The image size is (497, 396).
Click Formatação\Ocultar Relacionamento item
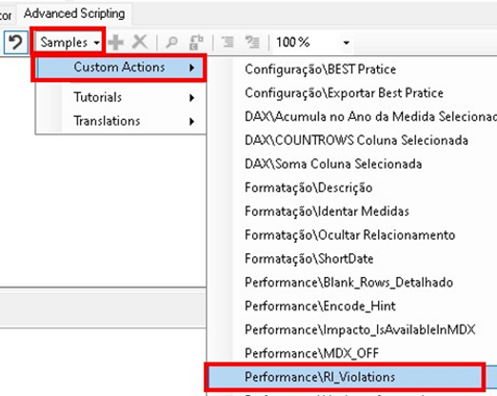[x=349, y=235]
